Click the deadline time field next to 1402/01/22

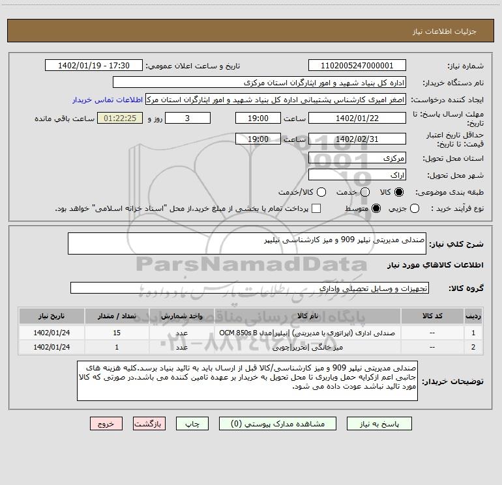tap(258, 118)
